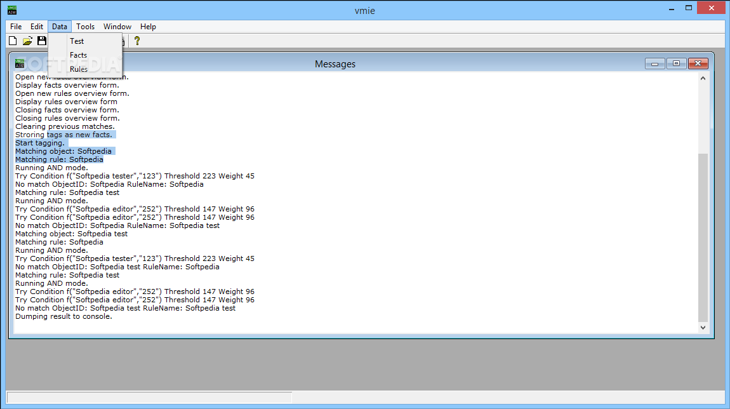The image size is (730, 409).
Task: Click the Messages scrollbar up arrow
Action: tap(703, 78)
